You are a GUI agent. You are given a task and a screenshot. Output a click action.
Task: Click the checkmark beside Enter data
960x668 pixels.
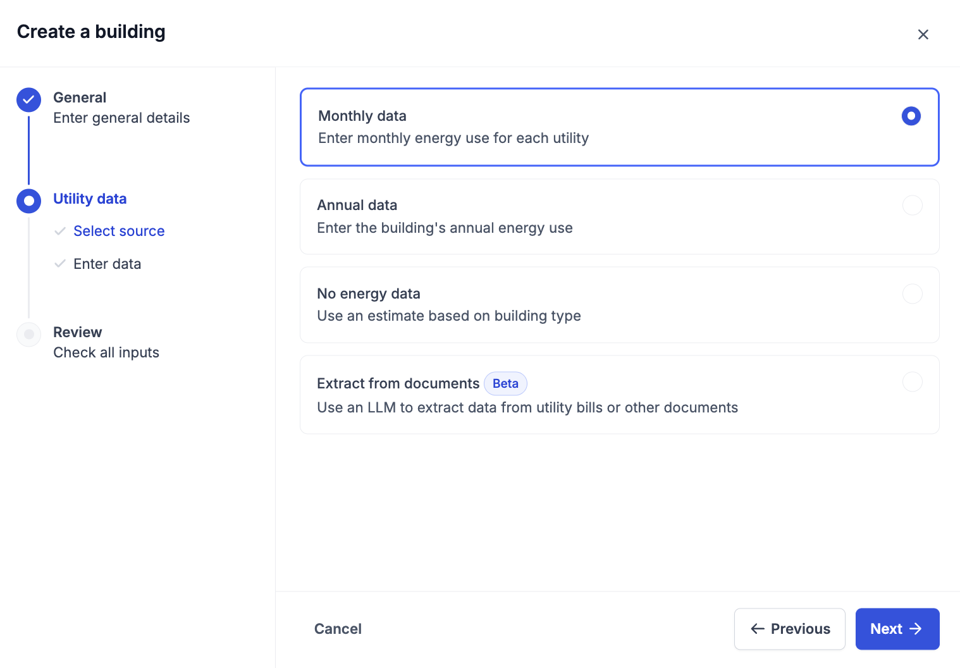[60, 264]
